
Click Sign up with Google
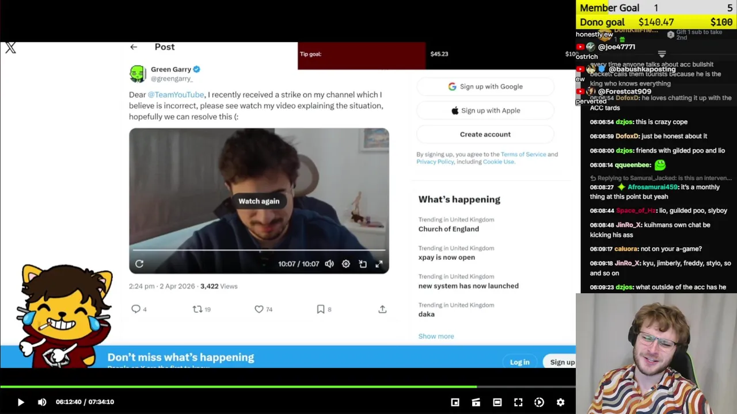coord(485,86)
